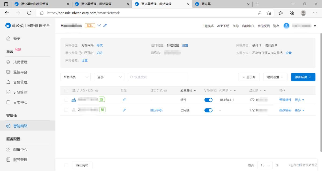Open 告警管理 in the left sidebar
322x171 pixels.
[x=20, y=82]
